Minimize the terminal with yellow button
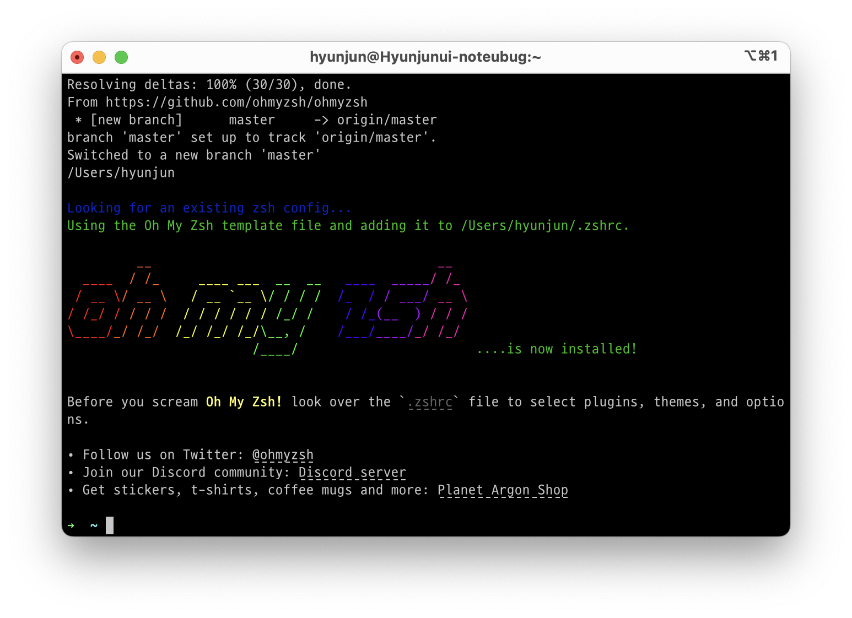This screenshot has width=852, height=618. click(99, 57)
